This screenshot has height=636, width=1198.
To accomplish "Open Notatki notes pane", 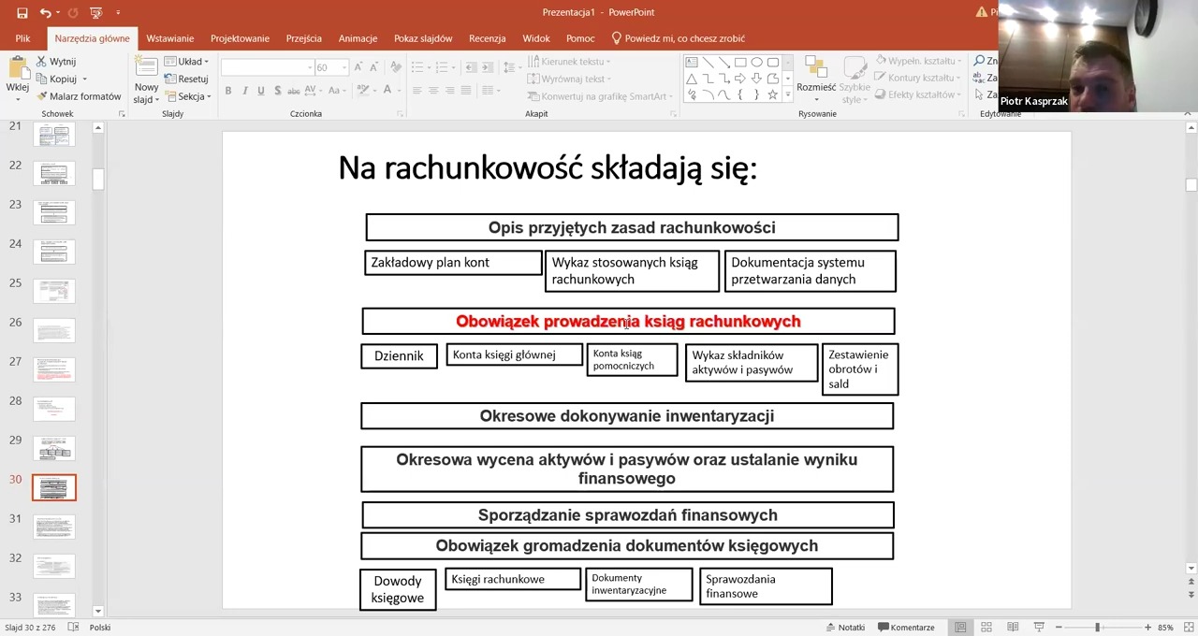I will [x=845, y=628].
